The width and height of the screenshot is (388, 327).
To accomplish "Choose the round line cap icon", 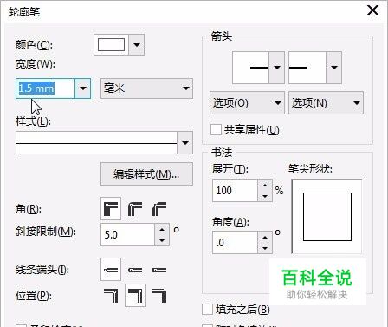I will (x=135, y=270).
